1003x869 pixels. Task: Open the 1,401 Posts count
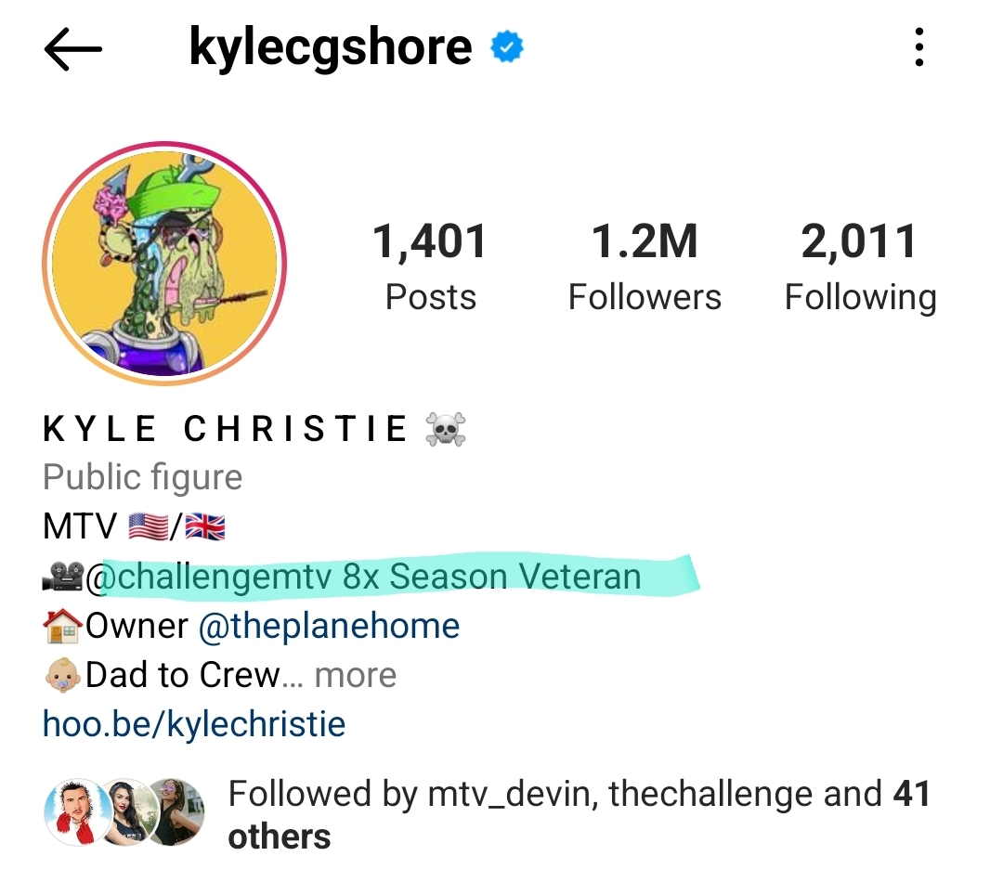coord(431,266)
